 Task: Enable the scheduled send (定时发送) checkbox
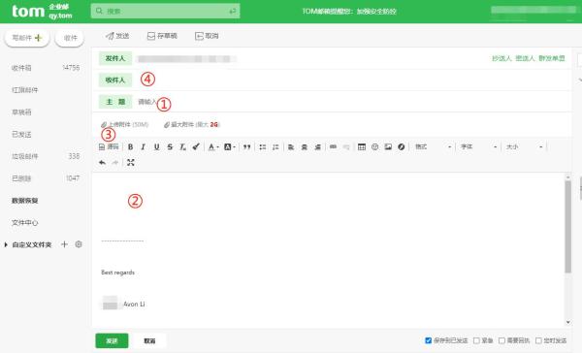tap(538, 340)
